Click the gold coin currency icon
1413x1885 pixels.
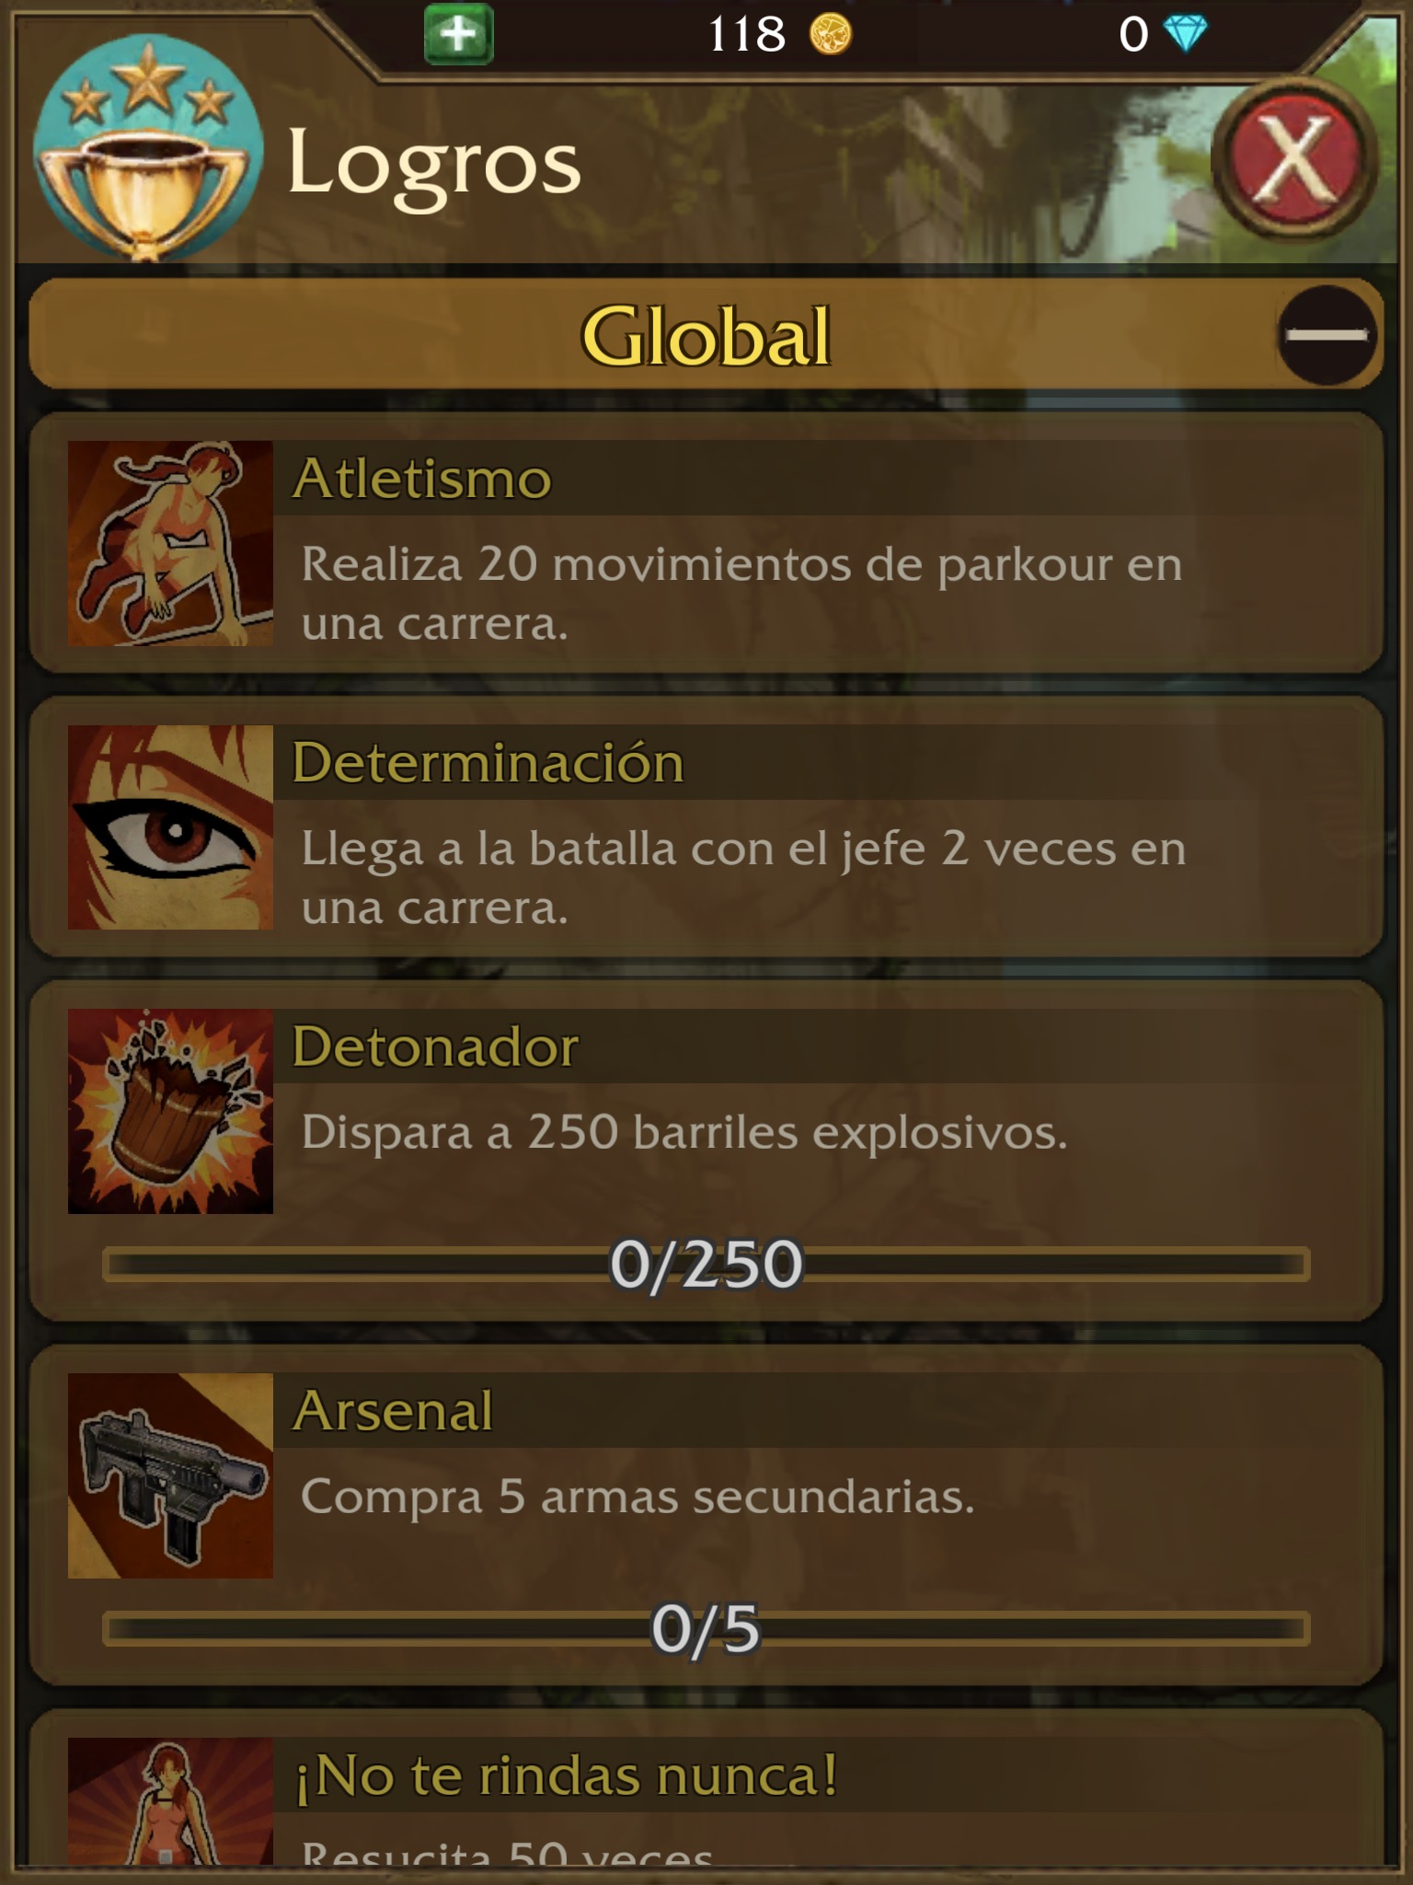[x=831, y=34]
